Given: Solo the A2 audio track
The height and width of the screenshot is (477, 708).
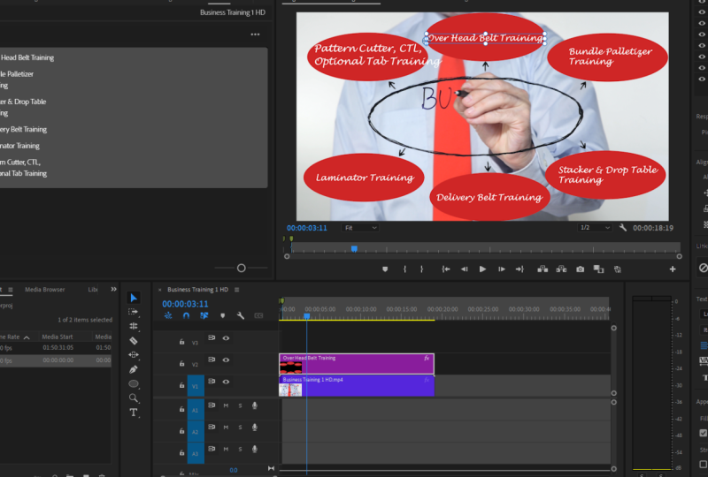Looking at the screenshot, I should (x=240, y=428).
